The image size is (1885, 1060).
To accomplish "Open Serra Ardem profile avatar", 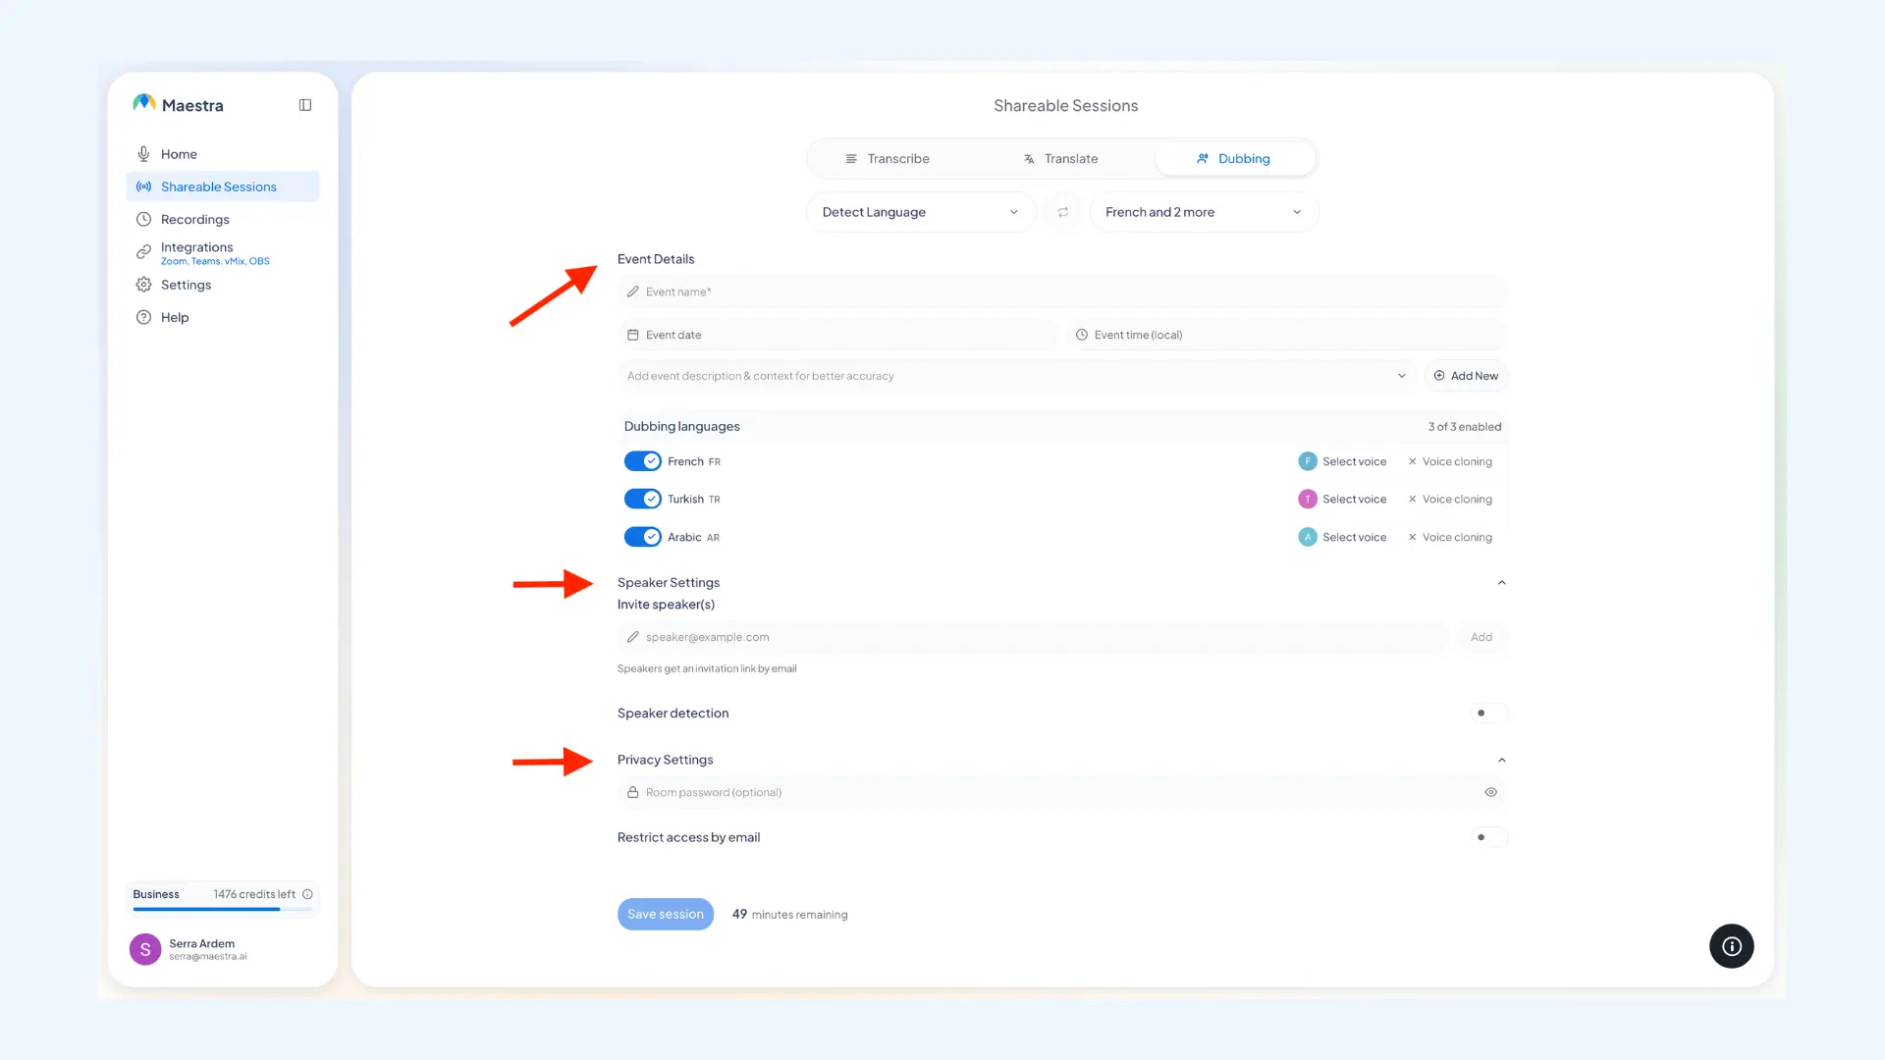I will (x=145, y=949).
